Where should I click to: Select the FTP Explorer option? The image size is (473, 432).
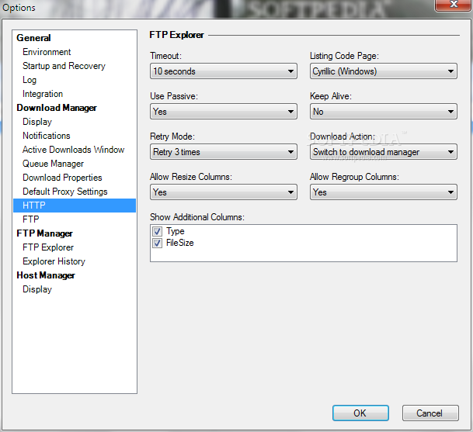pyautogui.click(x=48, y=247)
